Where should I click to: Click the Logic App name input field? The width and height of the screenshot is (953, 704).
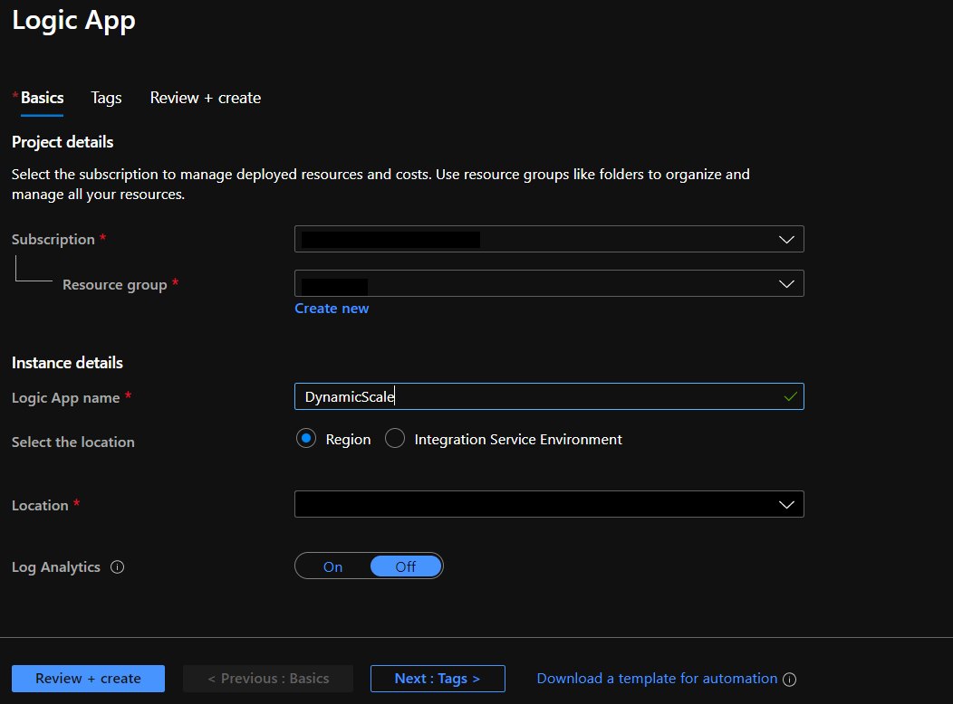point(549,396)
